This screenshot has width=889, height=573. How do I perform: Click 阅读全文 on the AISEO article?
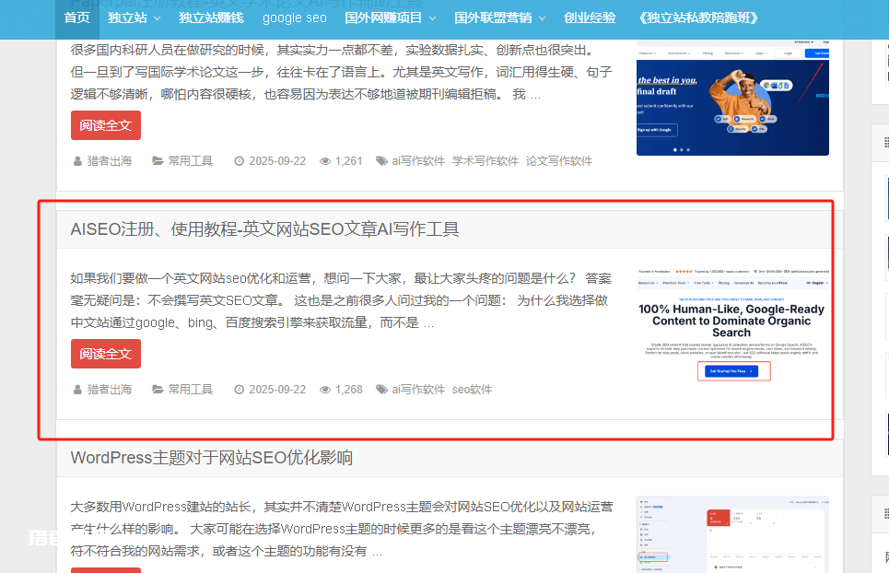[x=105, y=353]
